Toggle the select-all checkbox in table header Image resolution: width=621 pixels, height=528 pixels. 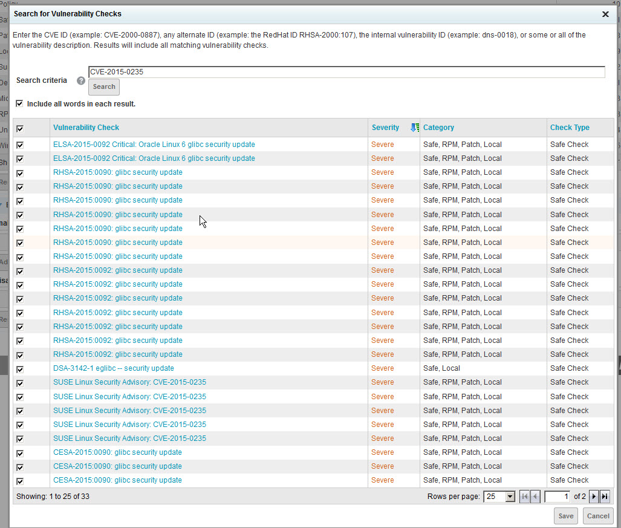tap(20, 128)
